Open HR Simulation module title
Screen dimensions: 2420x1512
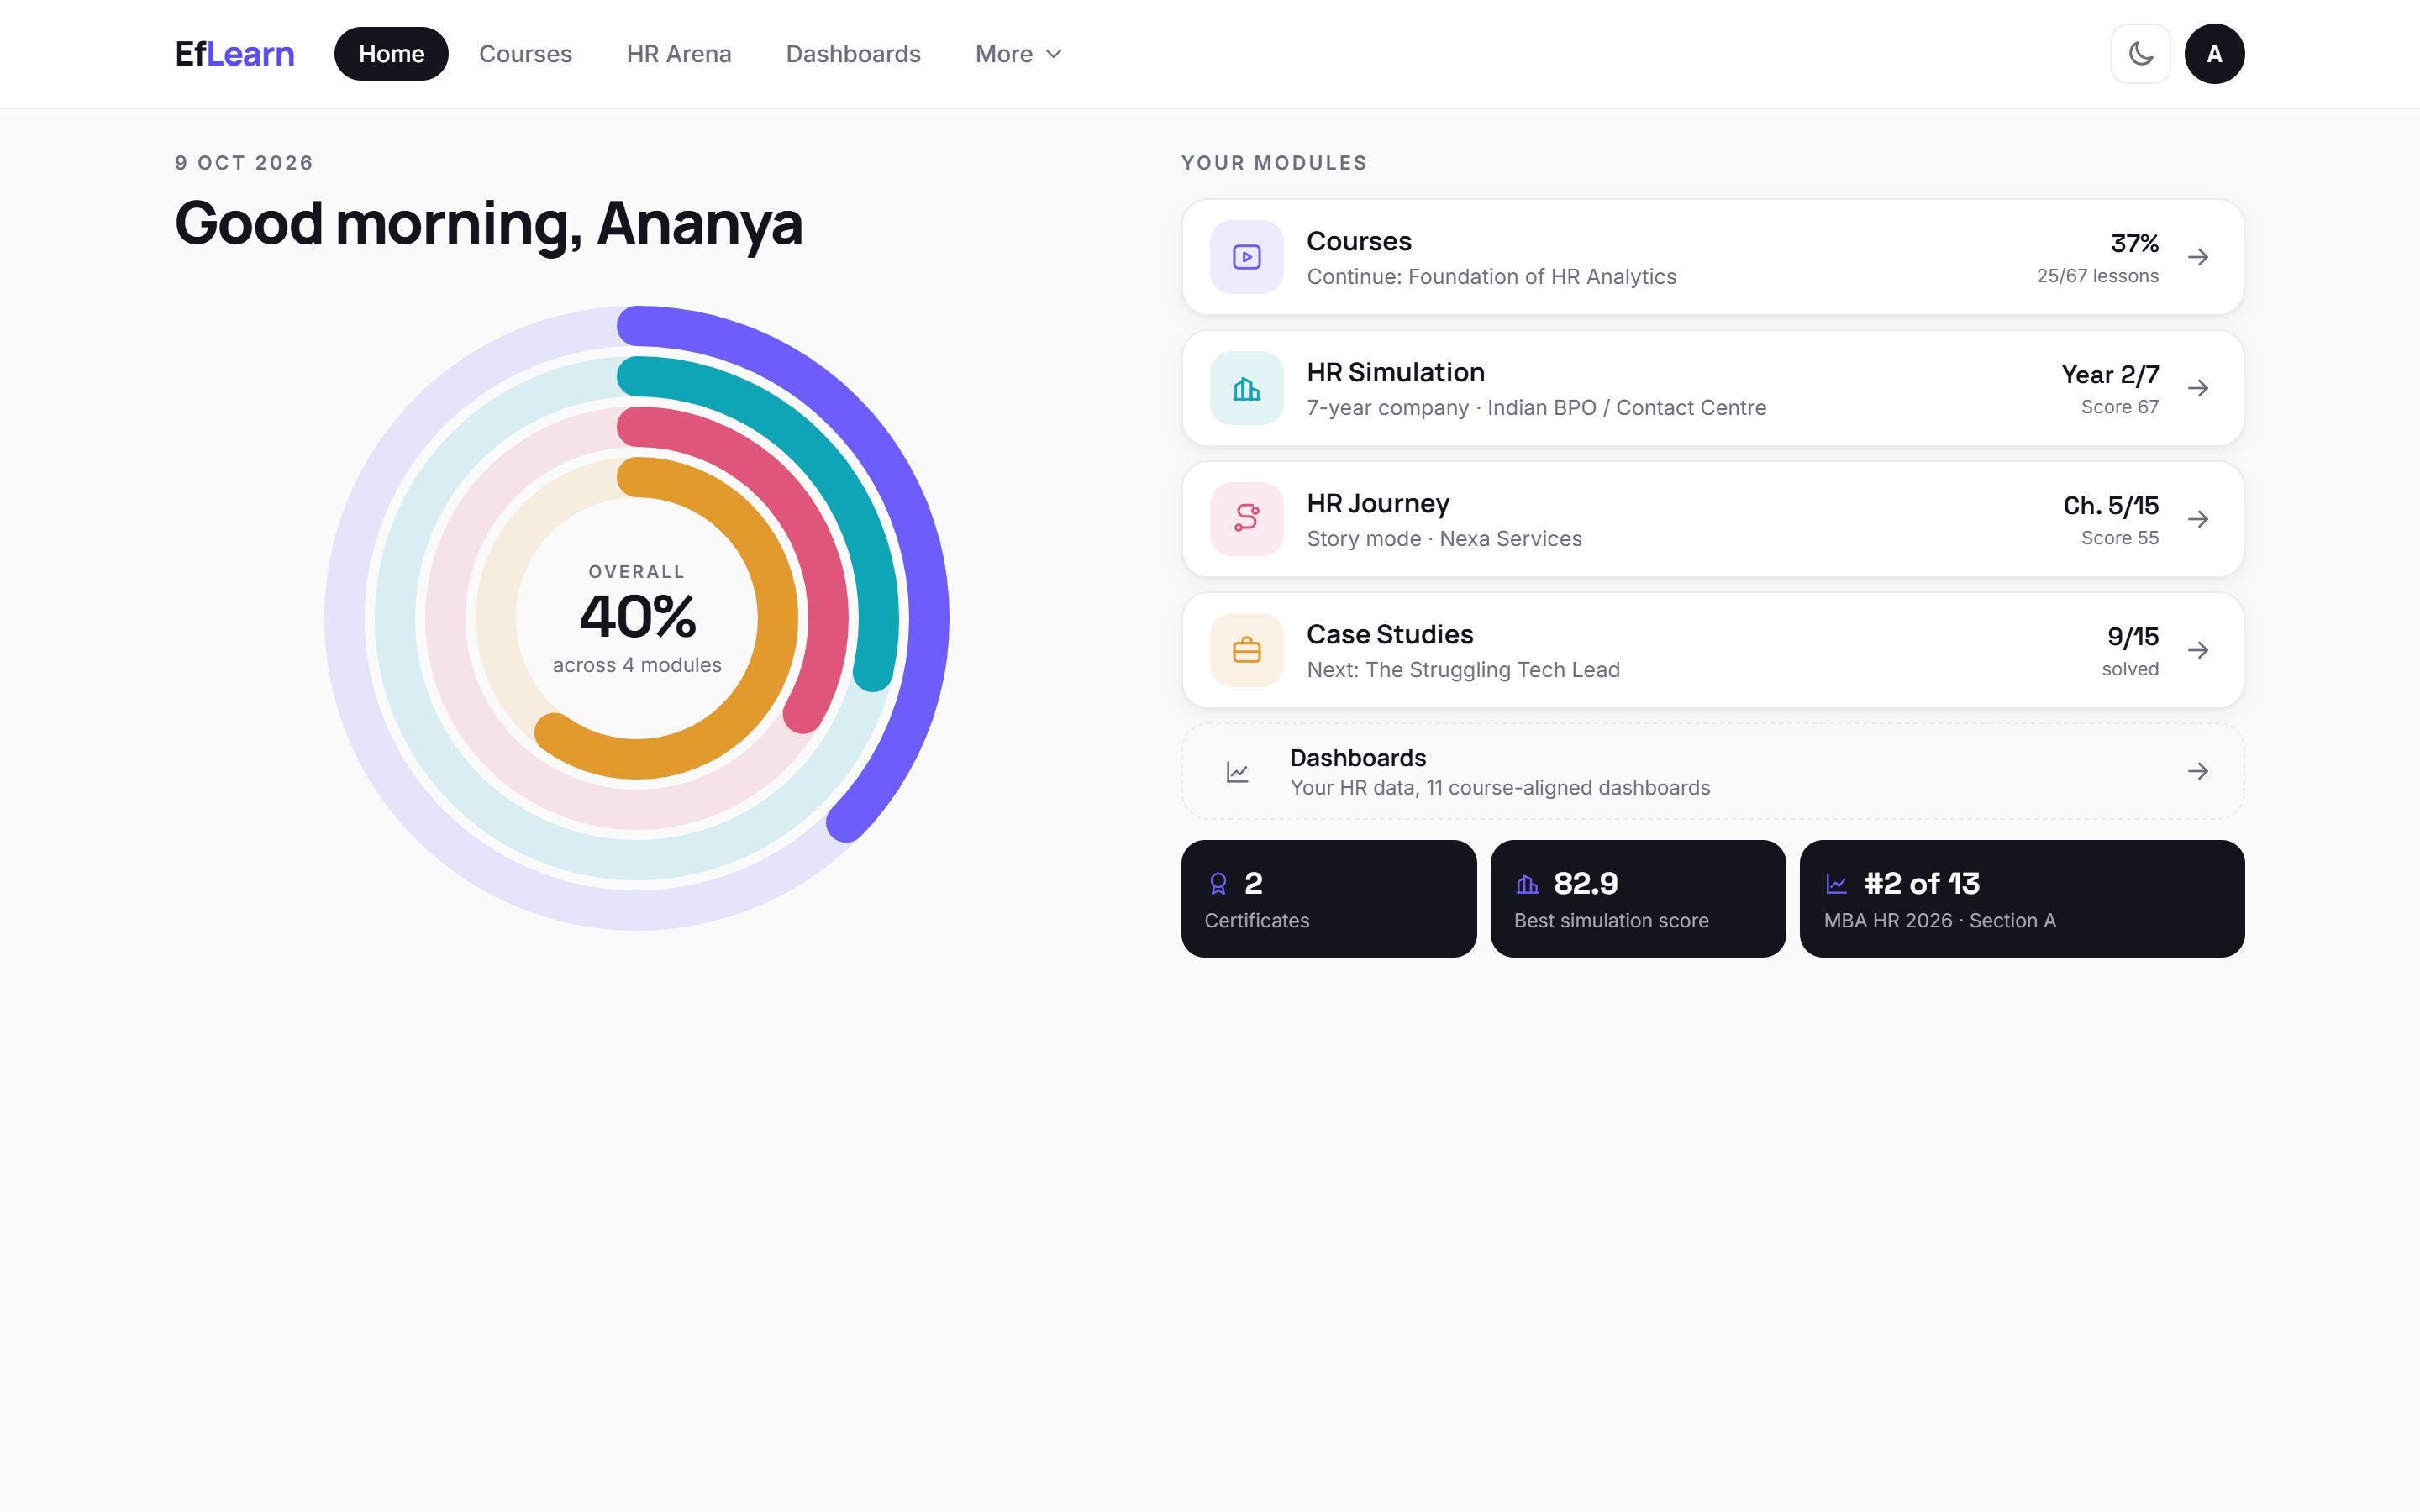(1395, 372)
